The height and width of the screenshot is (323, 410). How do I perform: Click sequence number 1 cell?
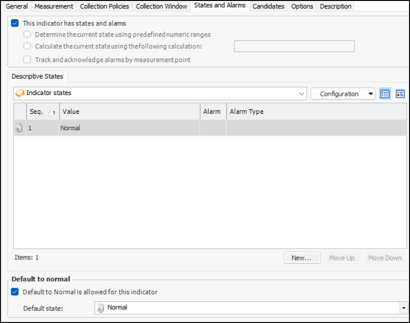[x=42, y=128]
